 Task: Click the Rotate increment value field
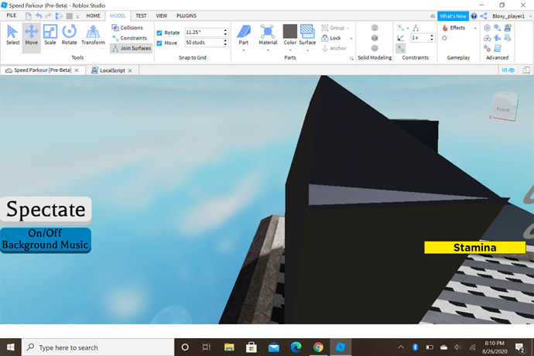(204, 33)
